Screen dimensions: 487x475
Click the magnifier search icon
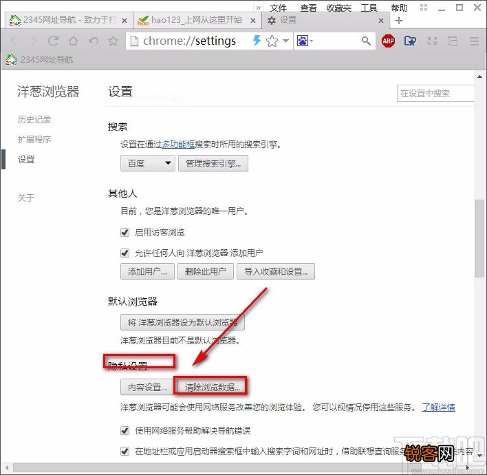coord(366,41)
